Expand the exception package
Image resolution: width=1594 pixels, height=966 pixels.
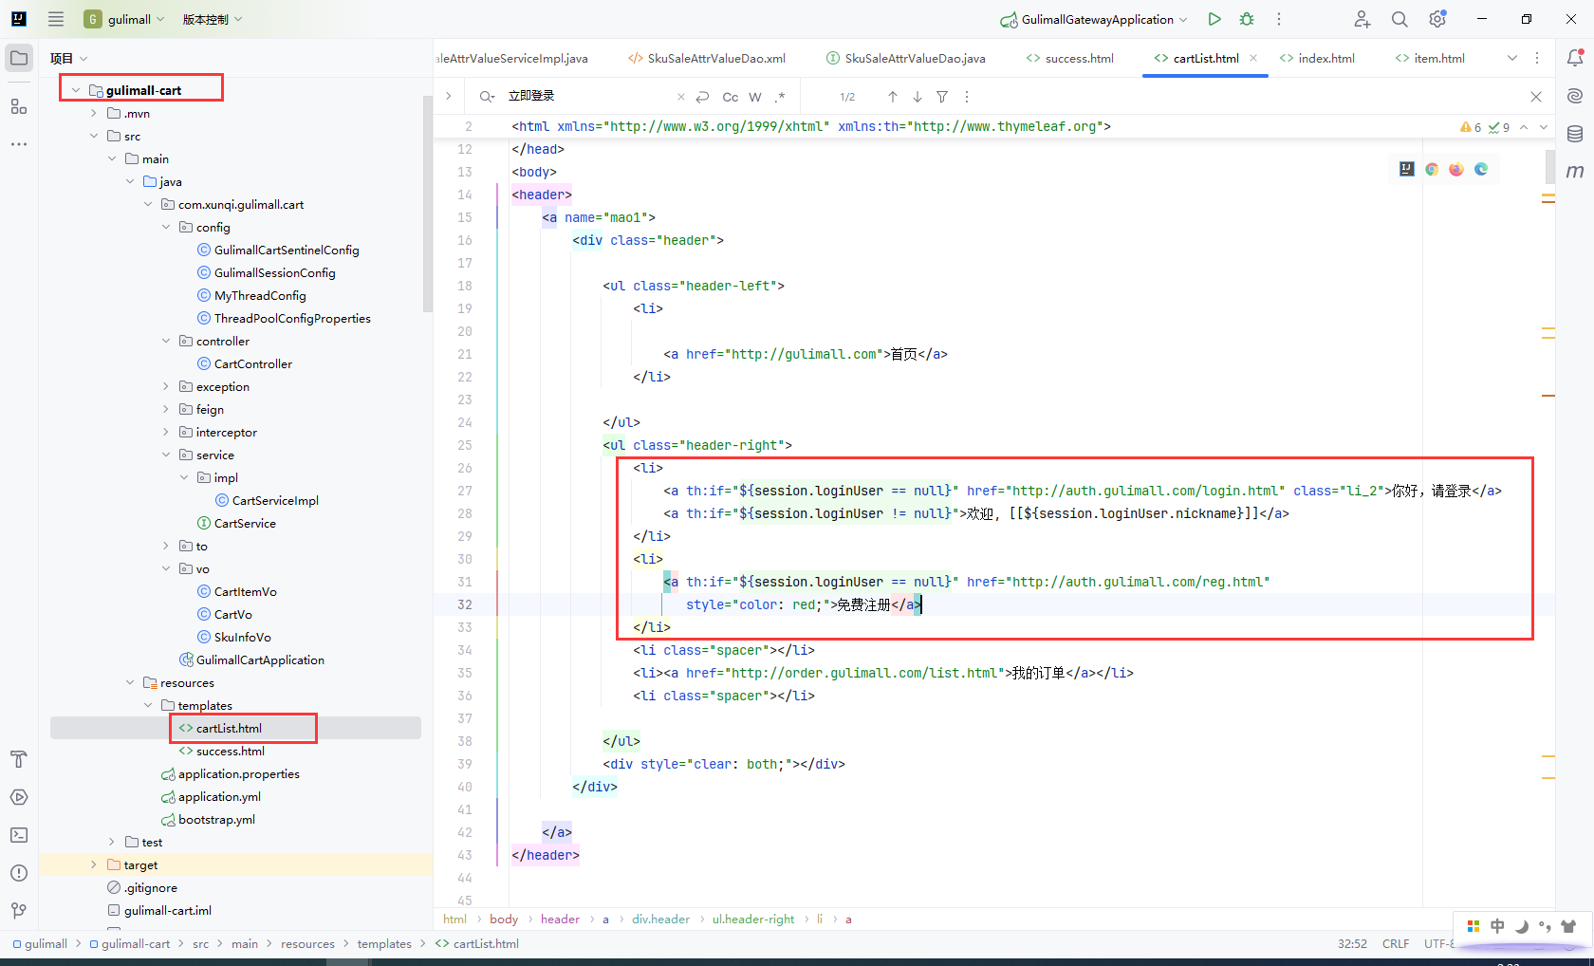(166, 386)
